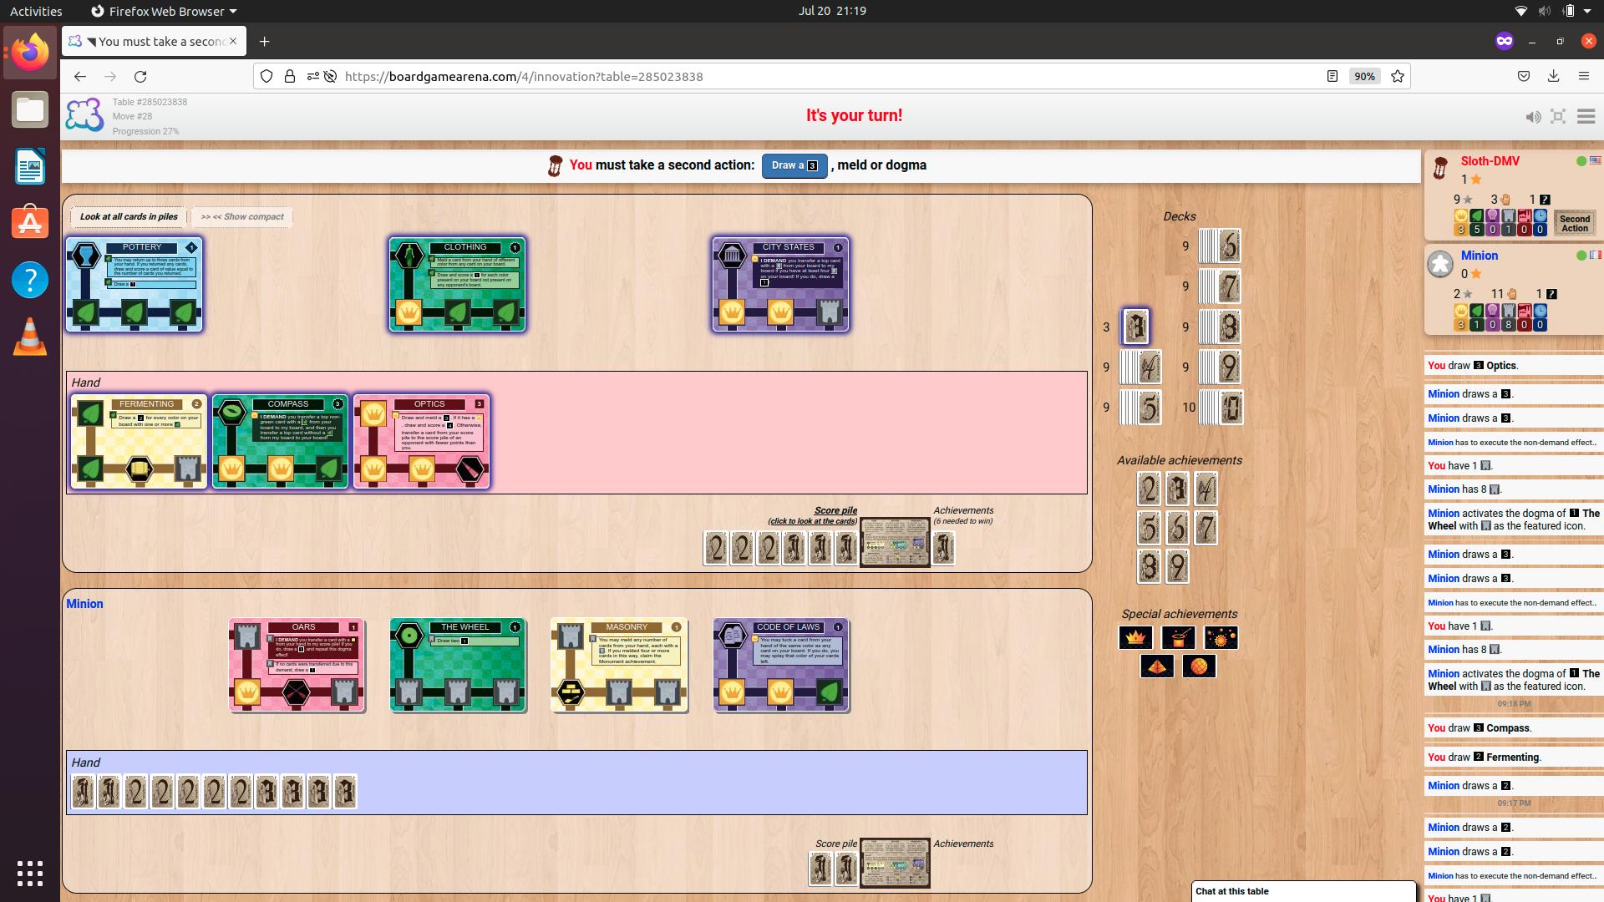The height and width of the screenshot is (902, 1604).
Task: Toggle Show compact view
Action: tap(242, 217)
